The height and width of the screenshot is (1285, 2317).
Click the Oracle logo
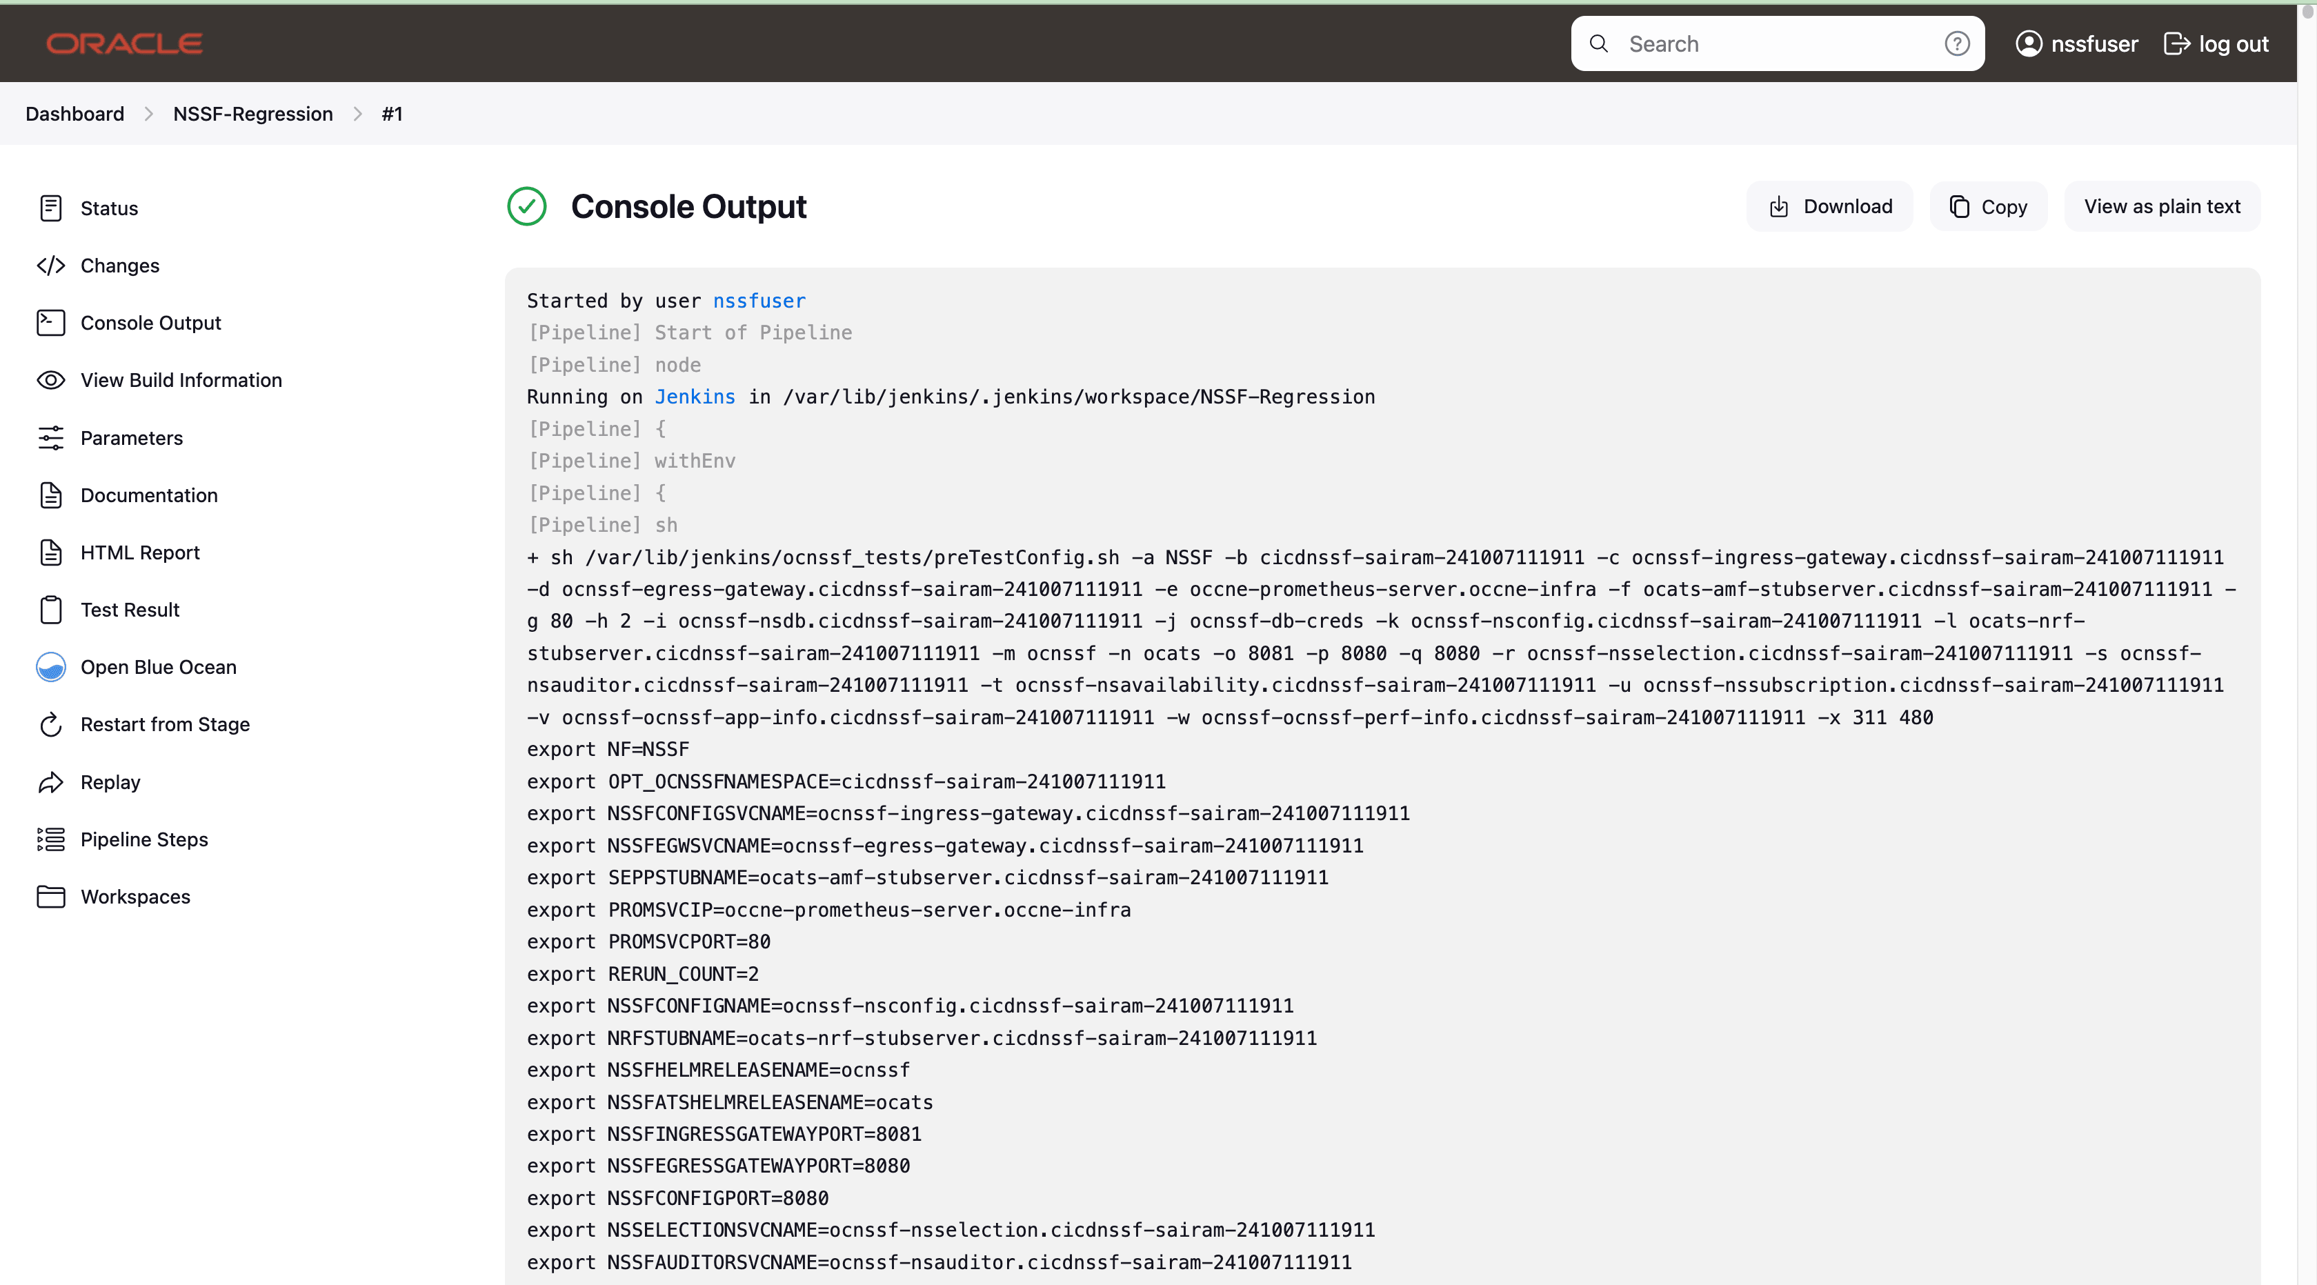(x=124, y=43)
